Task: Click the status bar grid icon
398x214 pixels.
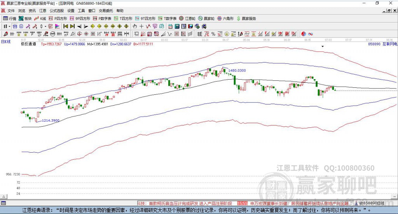Action: tap(3, 203)
